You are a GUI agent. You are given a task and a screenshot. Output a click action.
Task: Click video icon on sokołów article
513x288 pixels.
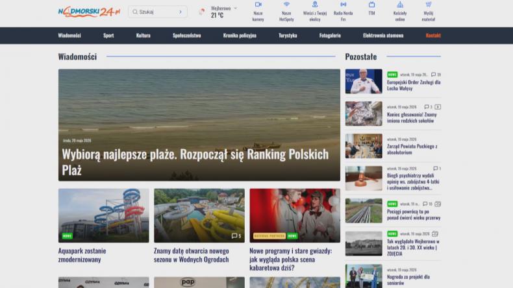(x=438, y=107)
